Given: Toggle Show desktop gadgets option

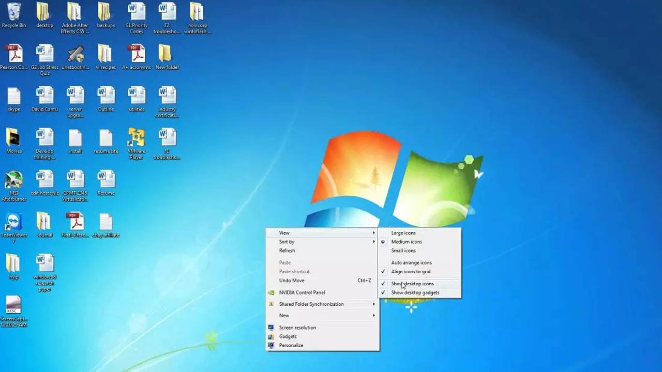Looking at the screenshot, I should pos(415,292).
